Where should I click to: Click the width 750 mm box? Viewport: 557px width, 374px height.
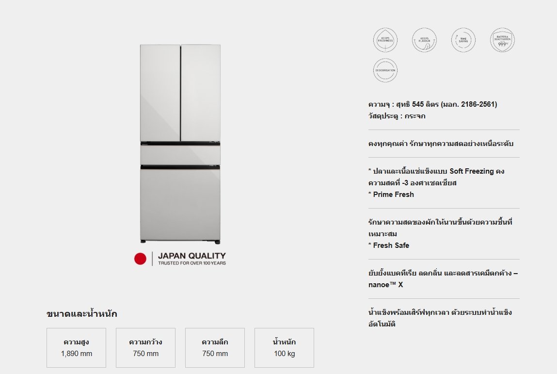[145, 348]
